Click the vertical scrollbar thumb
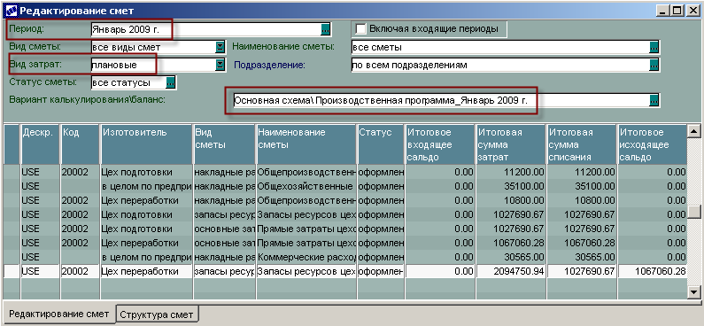The width and height of the screenshot is (704, 326). point(693,211)
